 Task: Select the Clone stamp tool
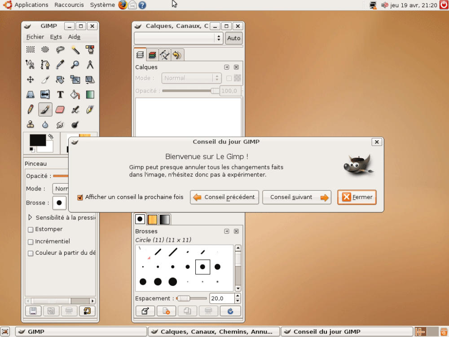(x=31, y=124)
